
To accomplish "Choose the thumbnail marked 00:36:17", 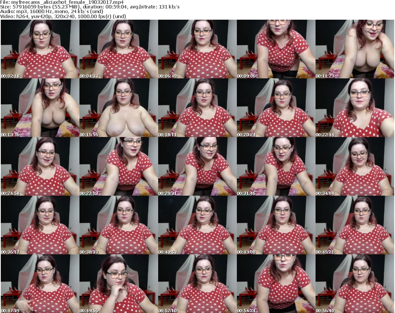I will (40, 225).
